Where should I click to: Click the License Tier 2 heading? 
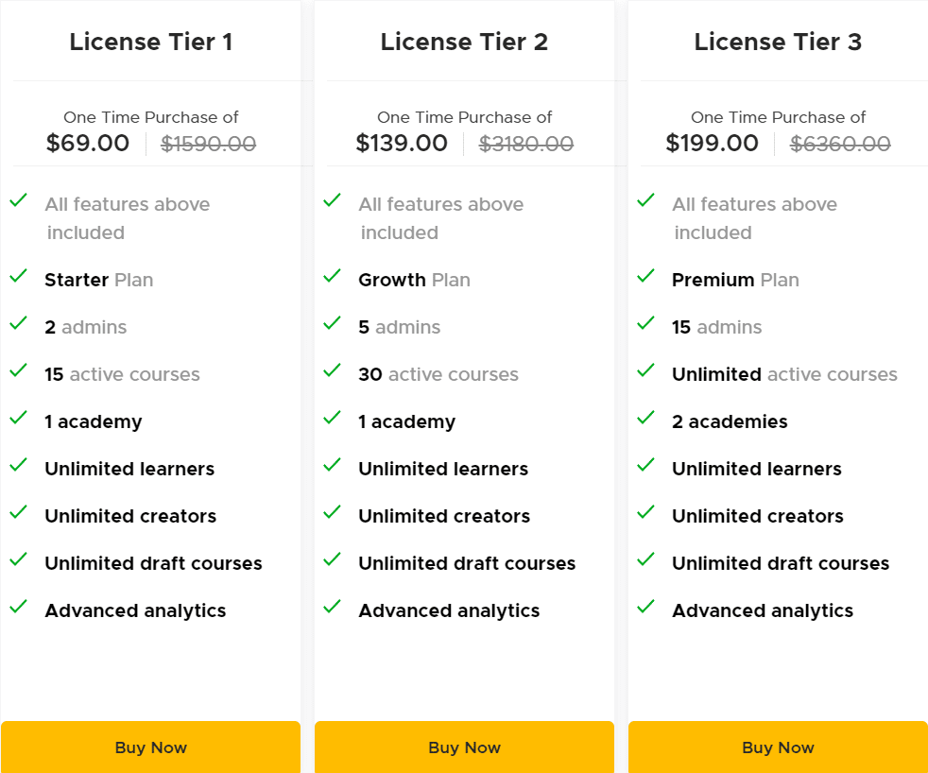coord(464,42)
